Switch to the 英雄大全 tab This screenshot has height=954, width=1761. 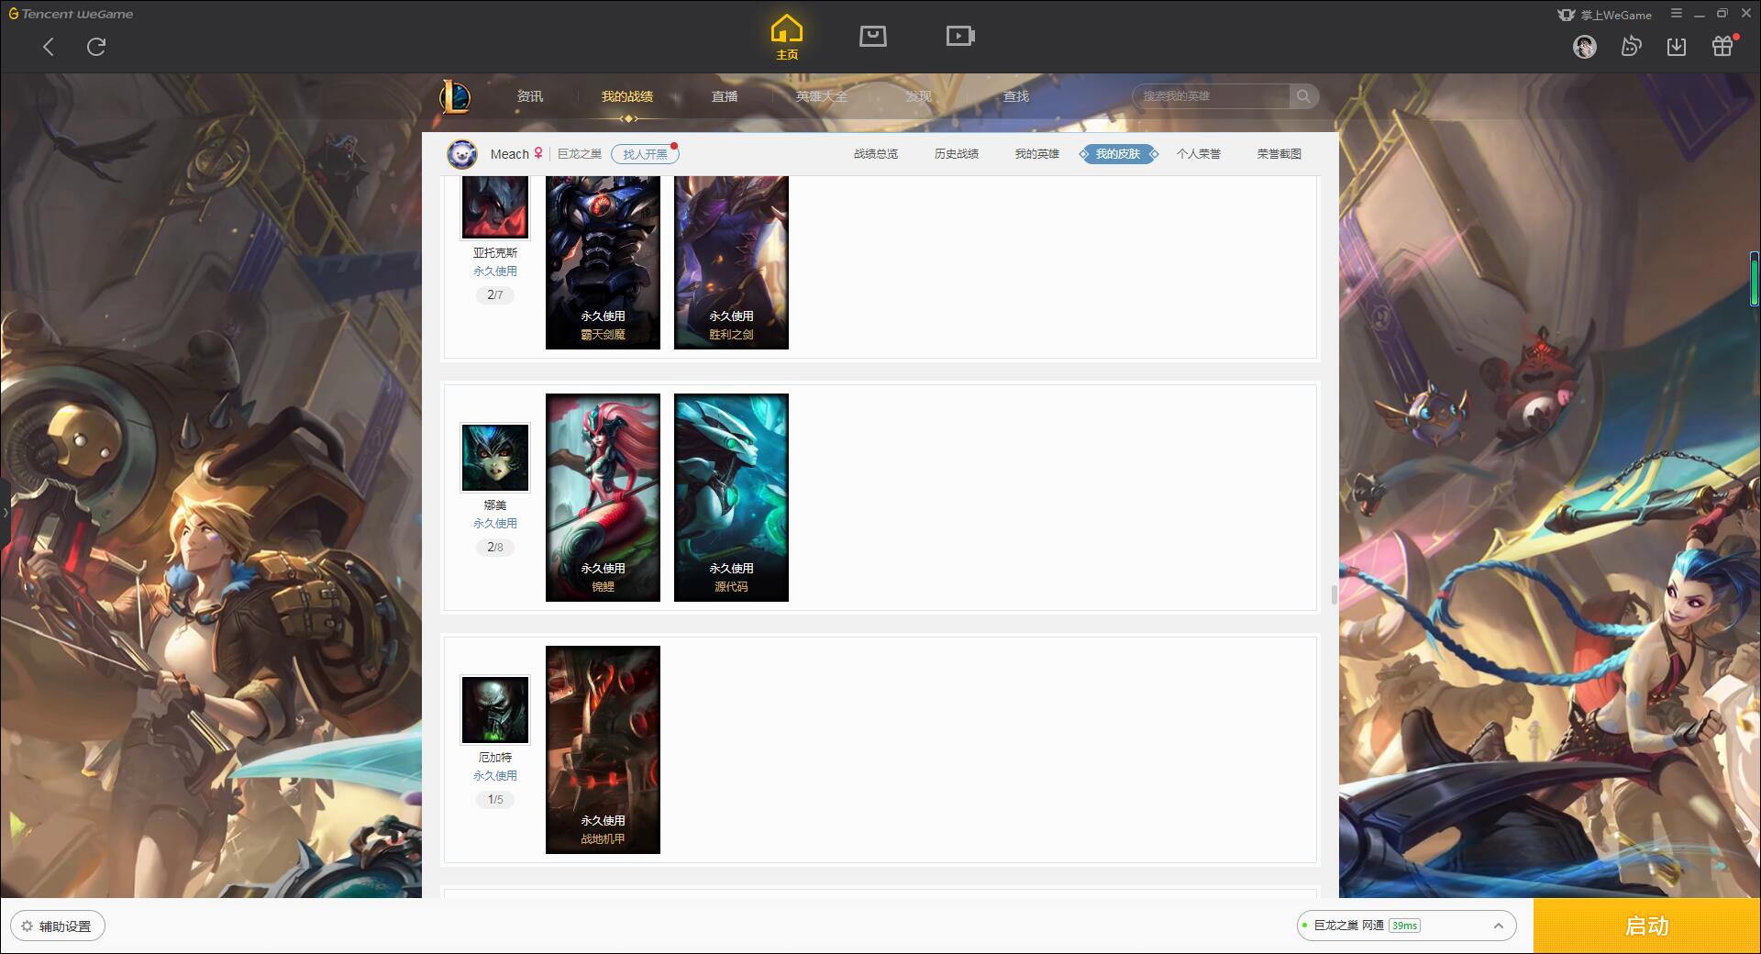(822, 96)
